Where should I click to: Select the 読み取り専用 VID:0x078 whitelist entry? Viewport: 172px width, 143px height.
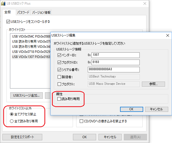click(x=31, y=41)
